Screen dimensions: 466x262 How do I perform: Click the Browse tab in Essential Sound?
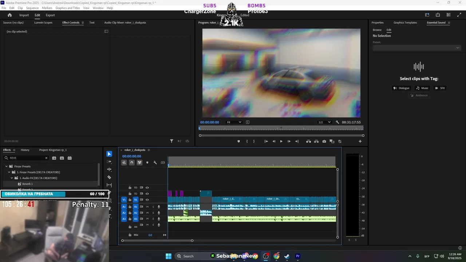[x=377, y=30]
